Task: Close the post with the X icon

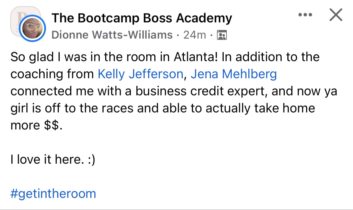Action: click(336, 15)
